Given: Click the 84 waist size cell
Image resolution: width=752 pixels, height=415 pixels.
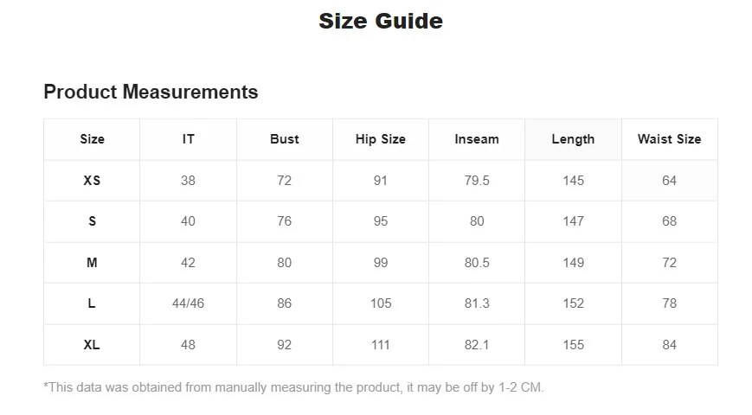Looking at the screenshot, I should point(669,345).
